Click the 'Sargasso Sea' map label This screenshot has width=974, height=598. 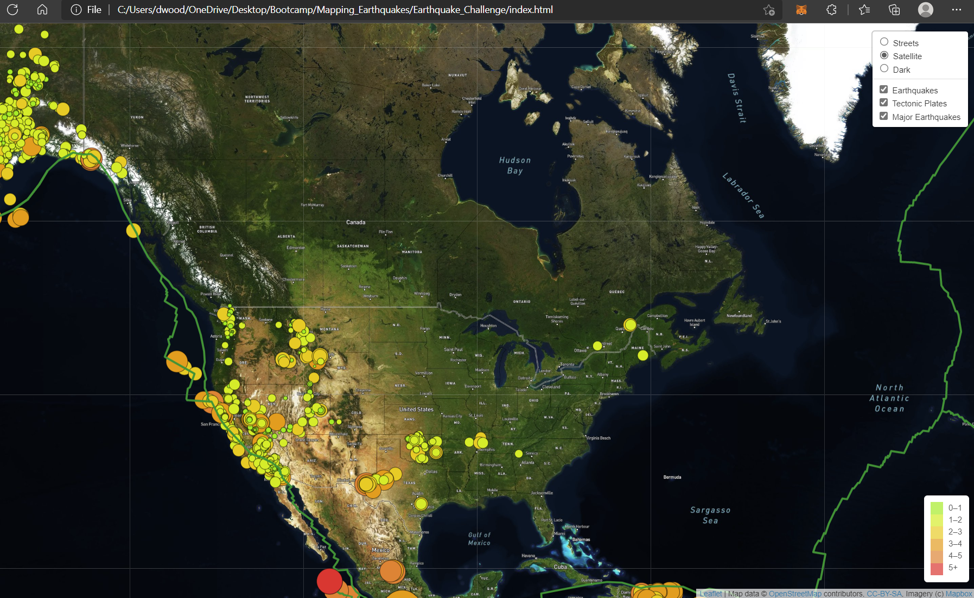tap(710, 515)
